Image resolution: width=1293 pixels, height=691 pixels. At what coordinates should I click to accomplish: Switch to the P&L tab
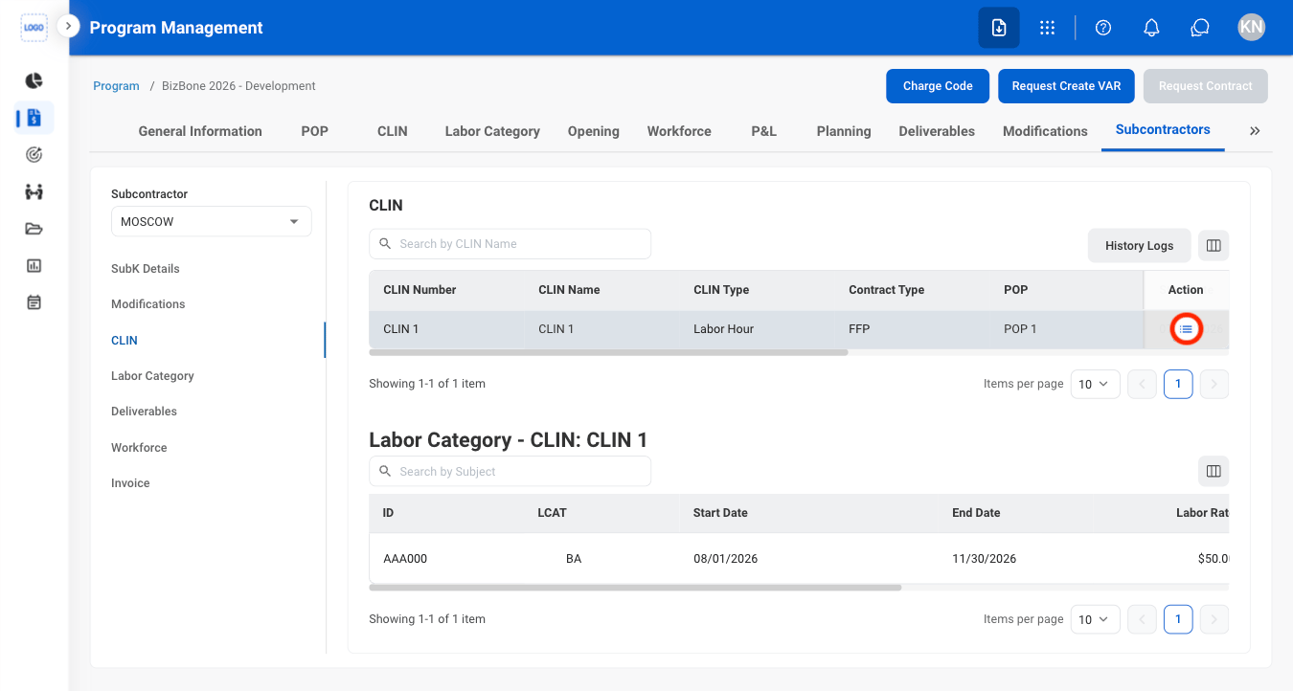click(x=764, y=131)
